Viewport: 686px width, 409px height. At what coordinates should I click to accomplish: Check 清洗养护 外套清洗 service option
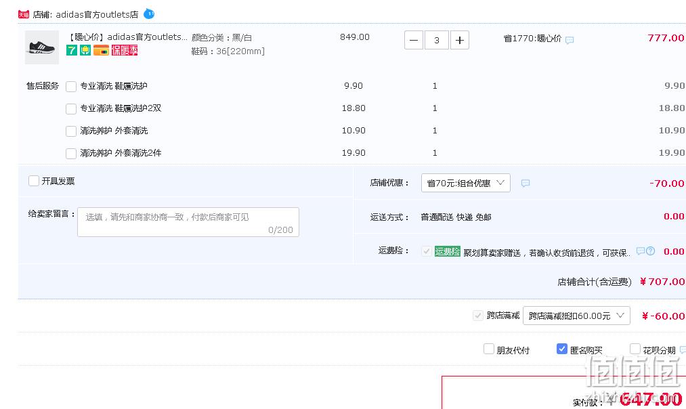pos(71,131)
